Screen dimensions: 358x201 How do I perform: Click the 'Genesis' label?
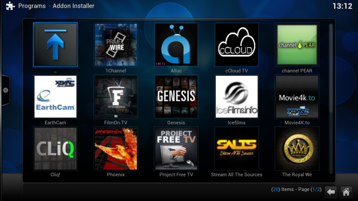tap(176, 123)
